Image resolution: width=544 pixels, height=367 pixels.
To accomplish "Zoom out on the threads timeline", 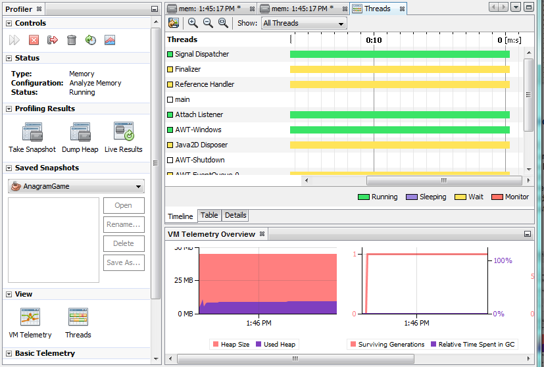I will pos(208,23).
